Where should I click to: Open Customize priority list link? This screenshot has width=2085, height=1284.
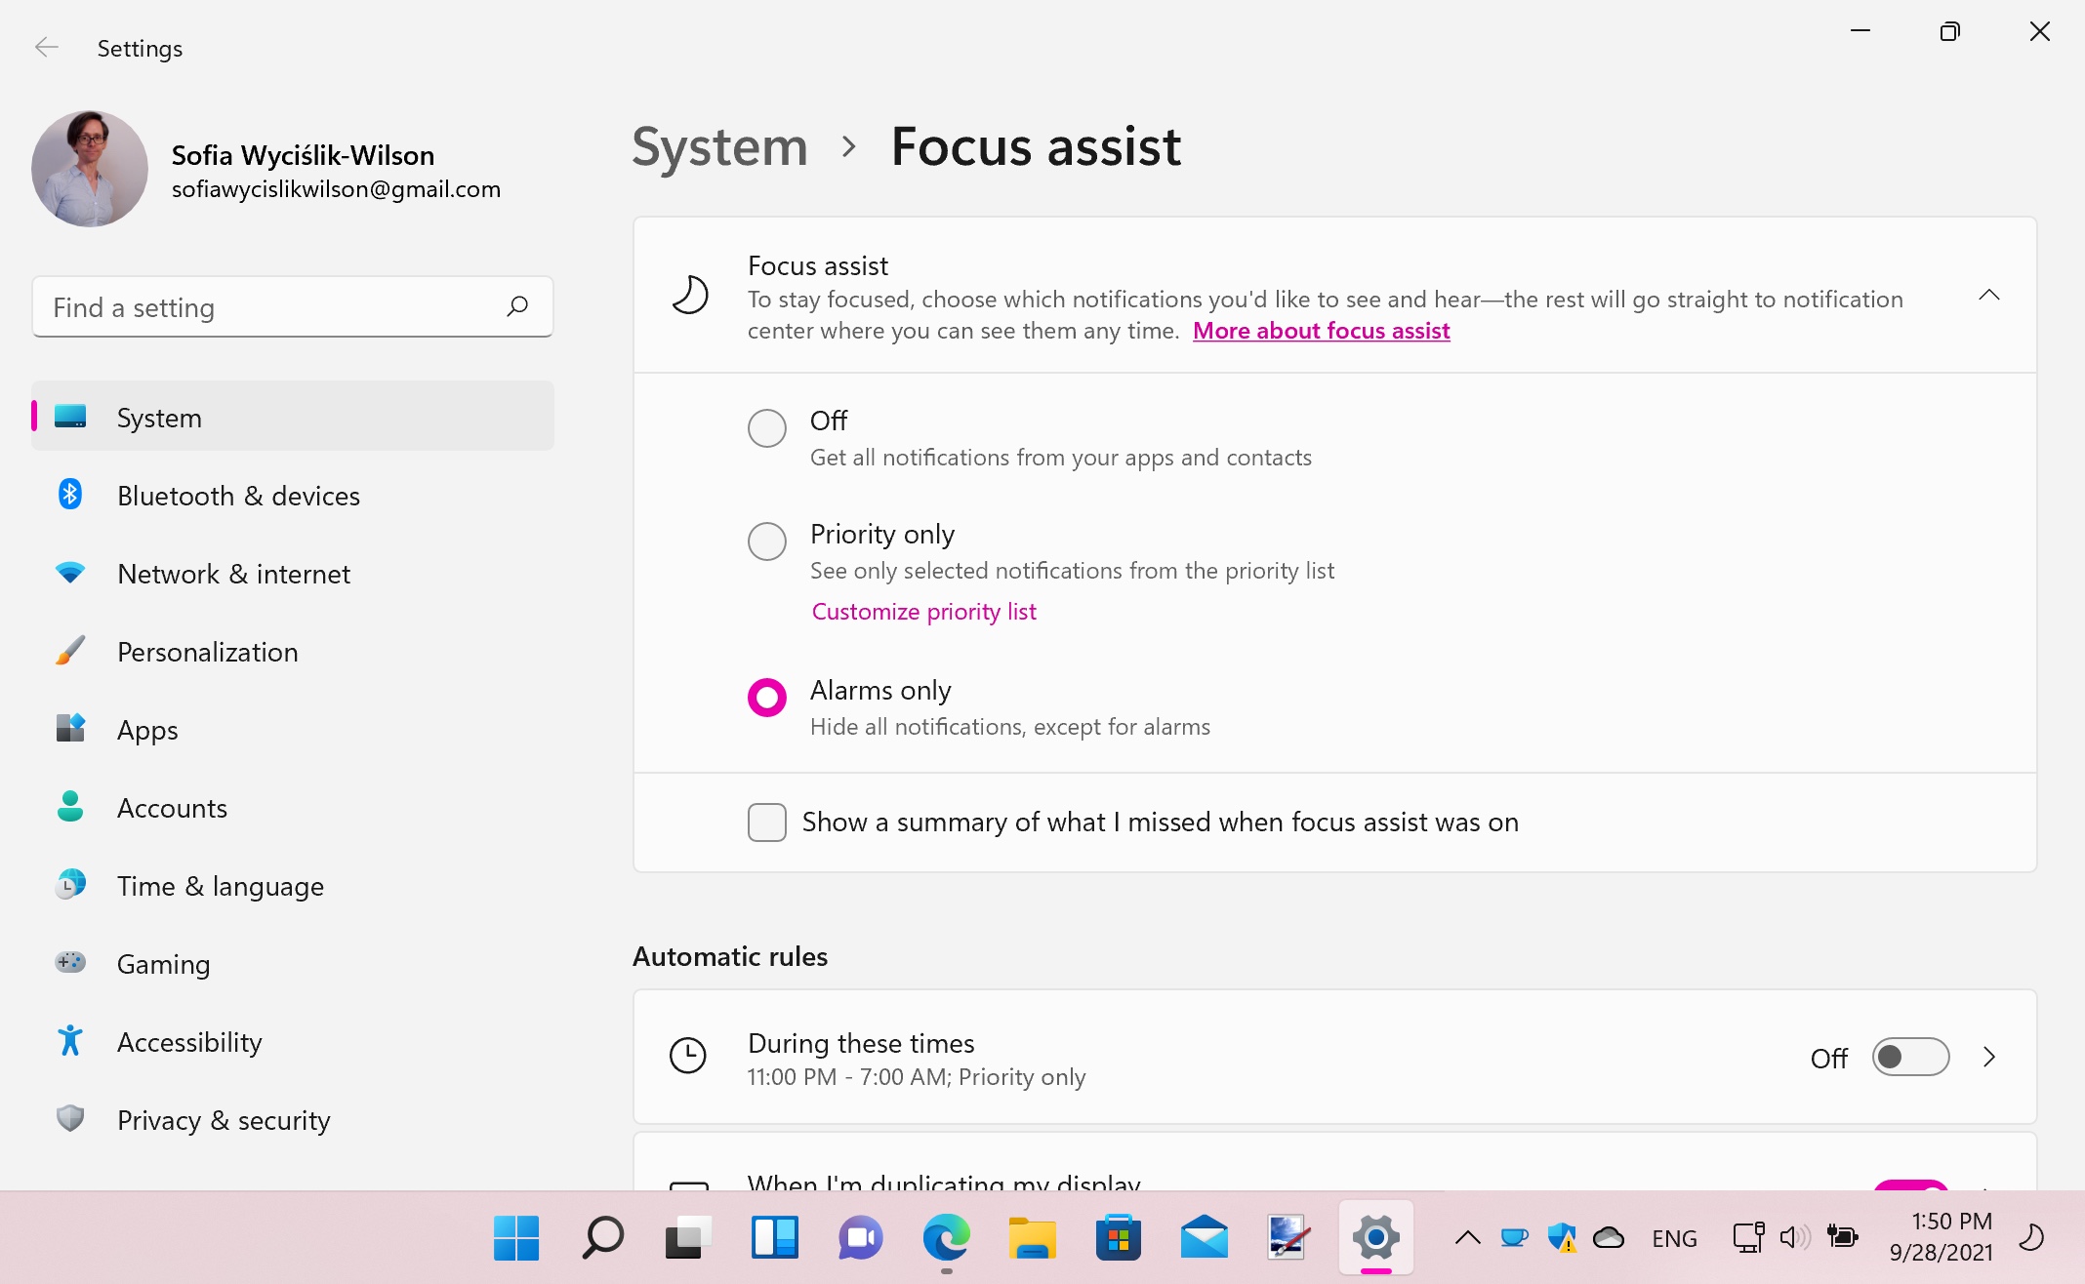923,612
